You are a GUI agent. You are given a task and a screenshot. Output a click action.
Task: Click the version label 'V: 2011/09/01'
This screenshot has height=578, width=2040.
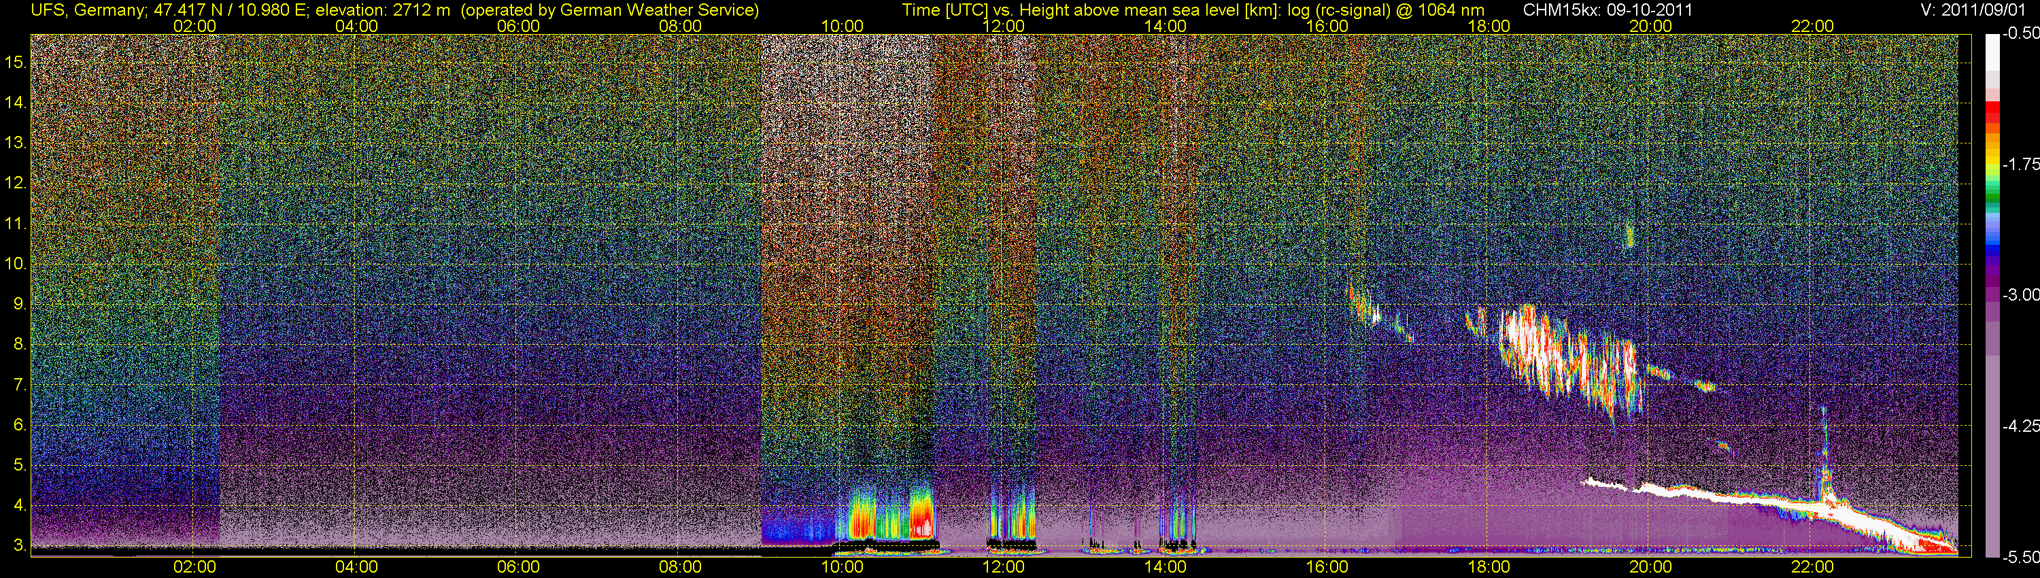[x=1971, y=10]
